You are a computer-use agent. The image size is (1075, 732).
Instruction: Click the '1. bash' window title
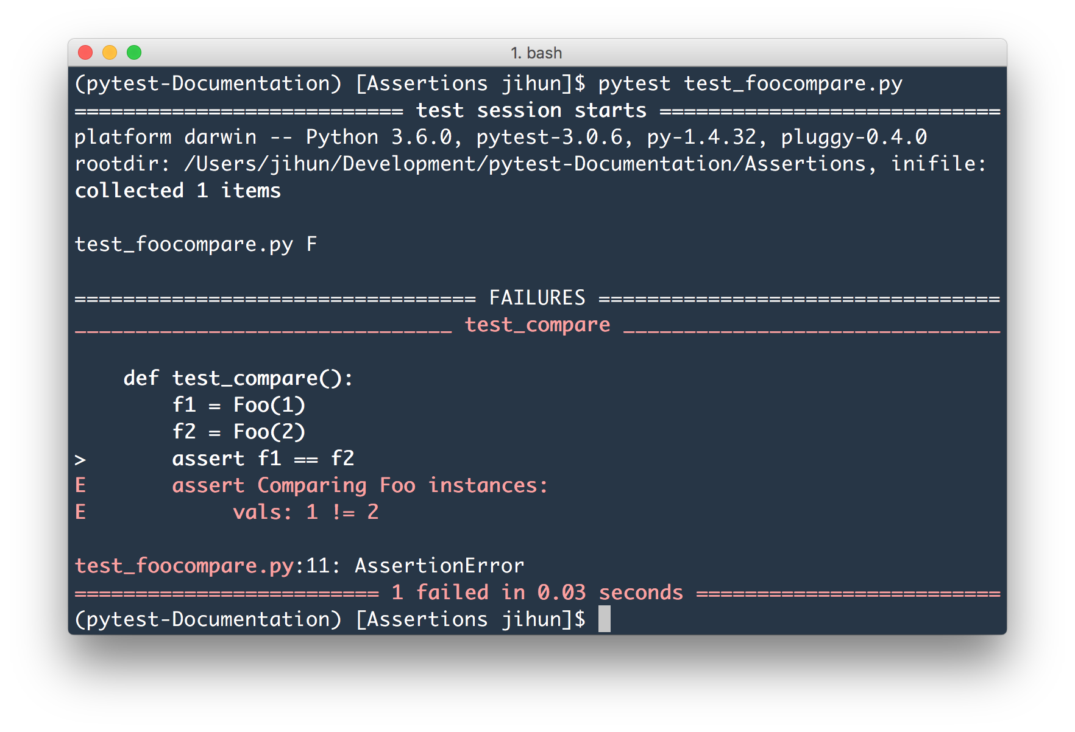point(536,53)
